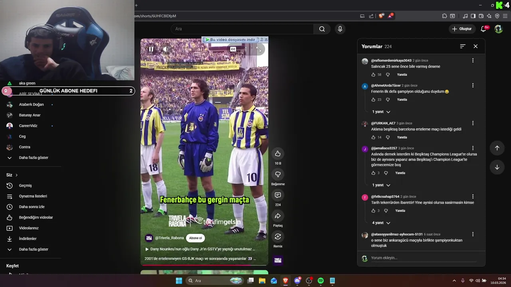Open Discord from the Windows taskbar

pos(297,281)
